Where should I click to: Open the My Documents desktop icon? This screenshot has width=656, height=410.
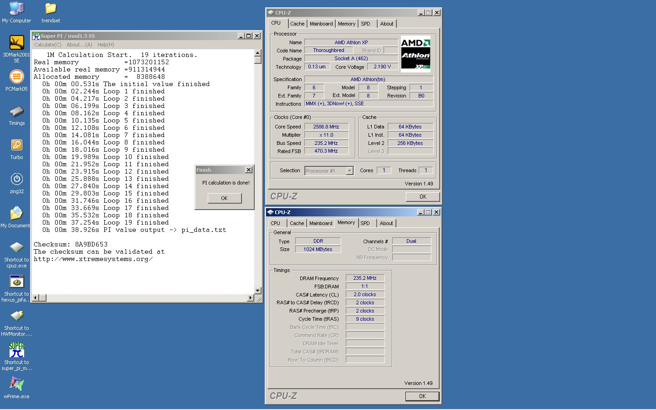(x=16, y=213)
